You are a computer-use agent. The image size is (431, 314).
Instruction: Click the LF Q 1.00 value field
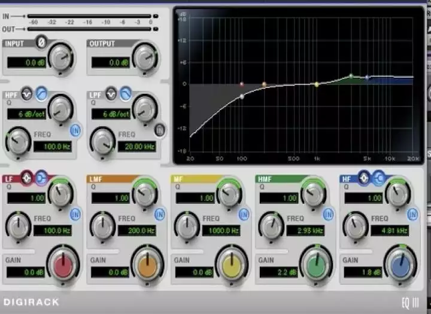click(26, 198)
